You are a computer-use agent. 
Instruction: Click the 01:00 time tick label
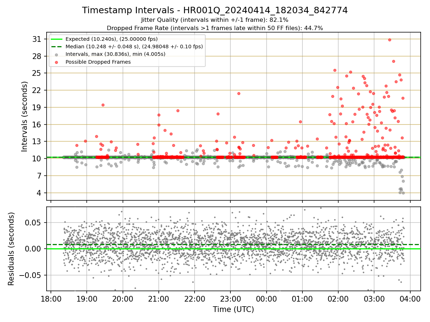coord(302,298)
